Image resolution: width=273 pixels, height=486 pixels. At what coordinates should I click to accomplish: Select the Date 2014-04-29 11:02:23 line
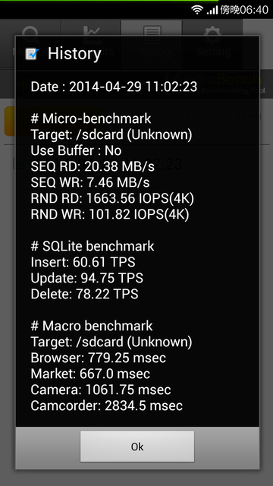(114, 87)
